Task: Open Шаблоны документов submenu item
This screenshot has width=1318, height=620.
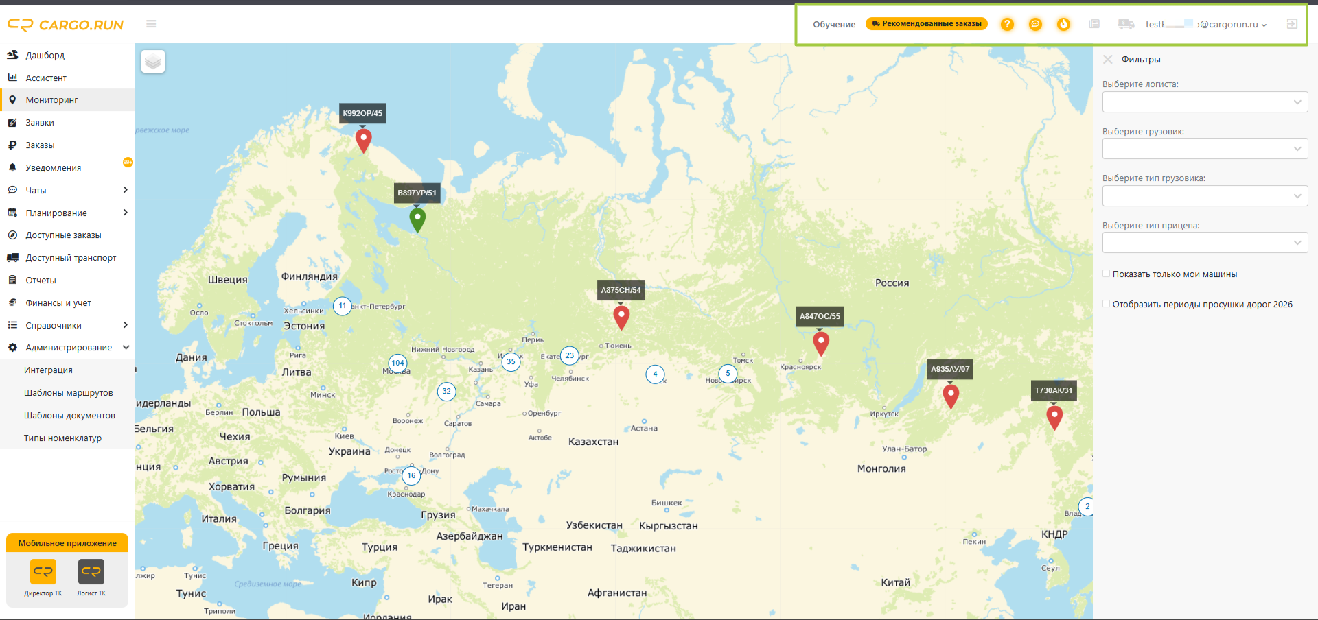Action: tap(67, 416)
